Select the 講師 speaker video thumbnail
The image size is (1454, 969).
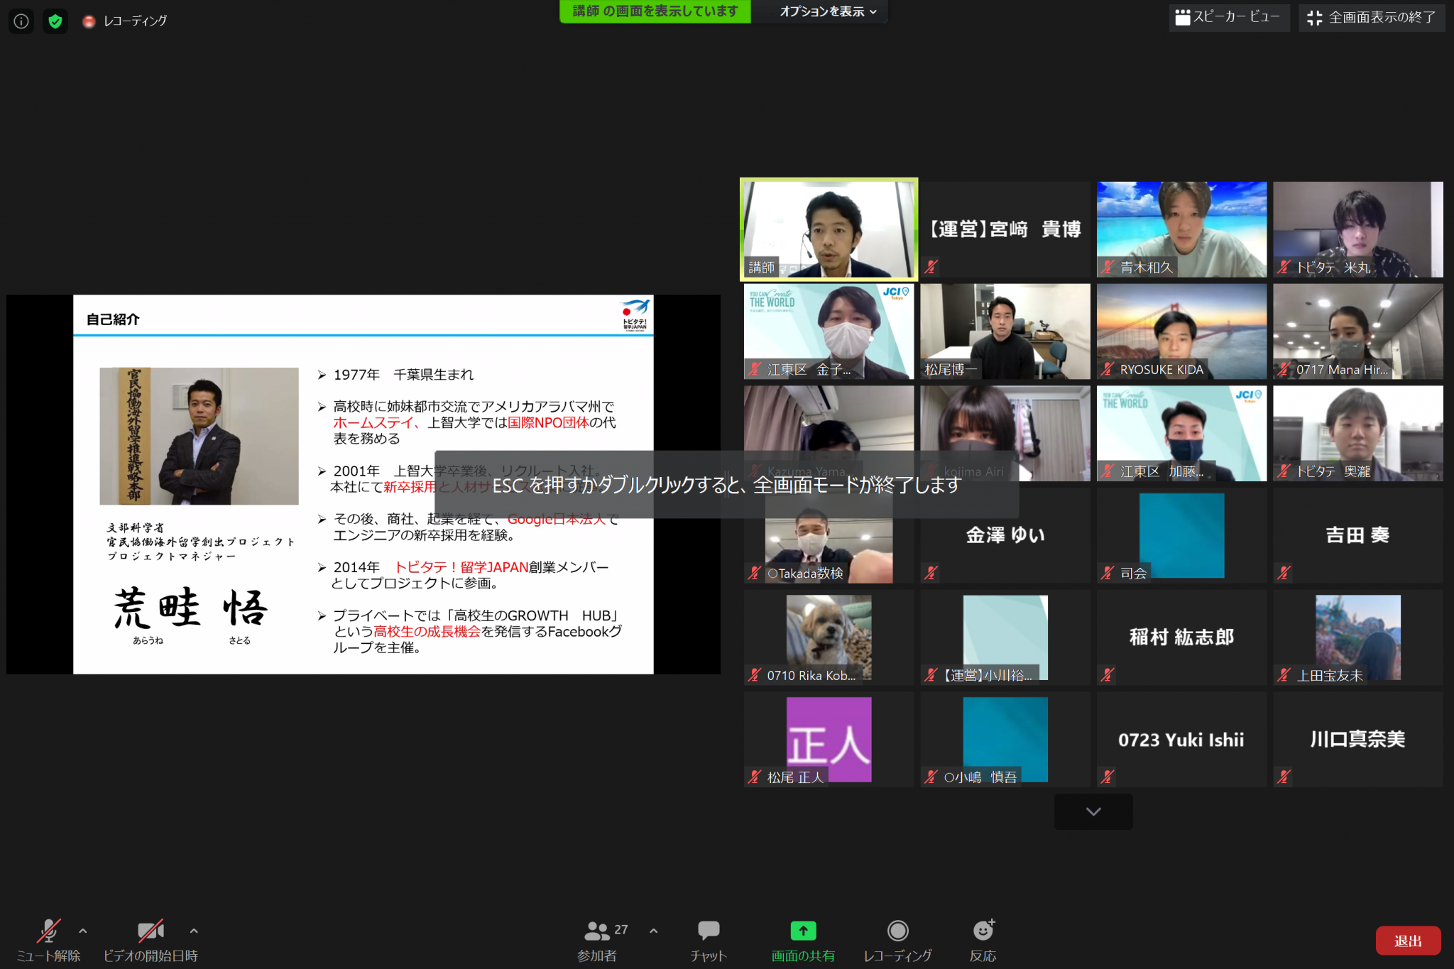(829, 229)
